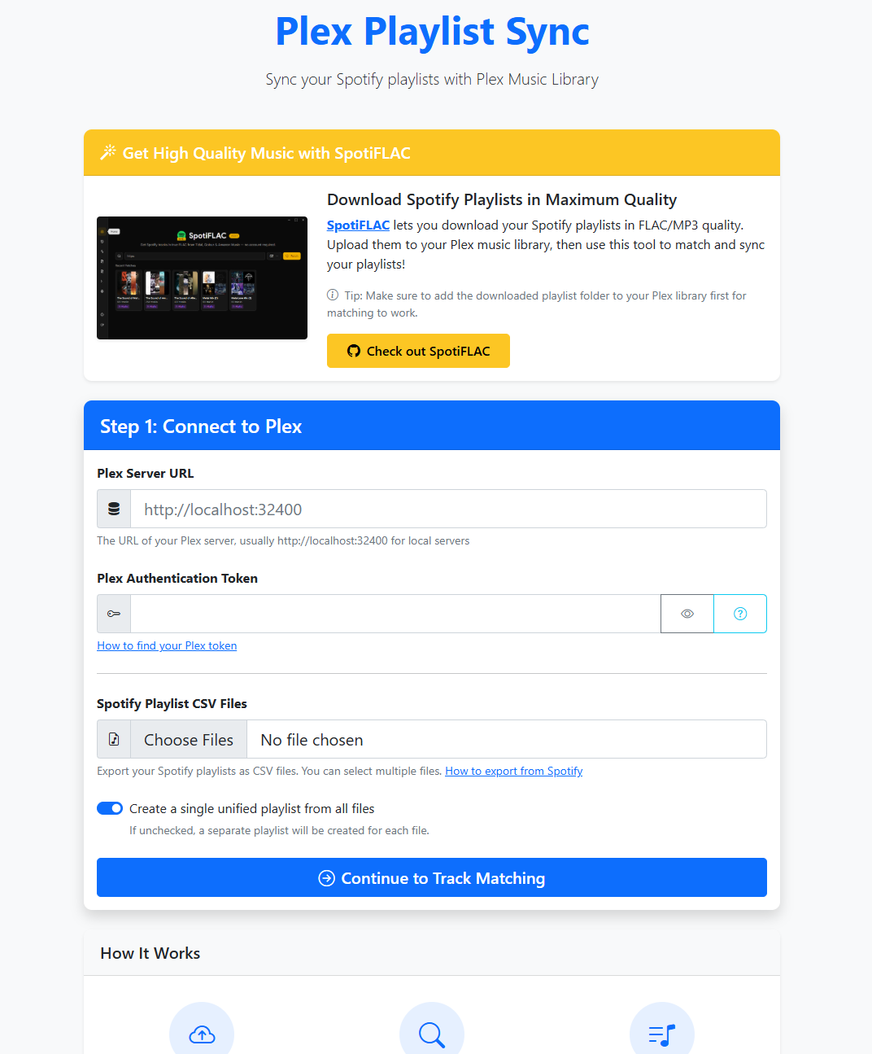This screenshot has height=1054, width=872.
Task: Click the Plex Playlist Sync title
Action: point(432,32)
